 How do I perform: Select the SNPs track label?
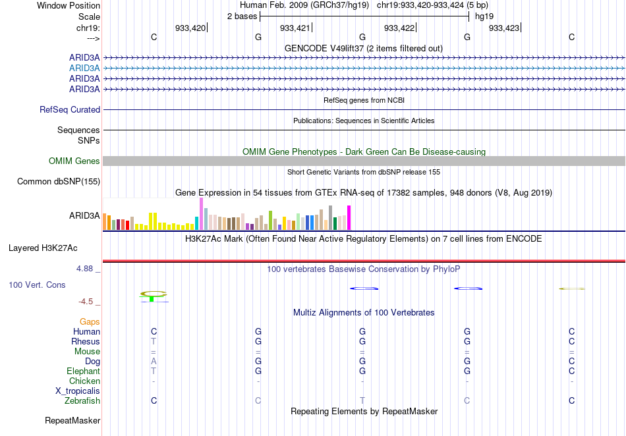pyautogui.click(x=89, y=140)
